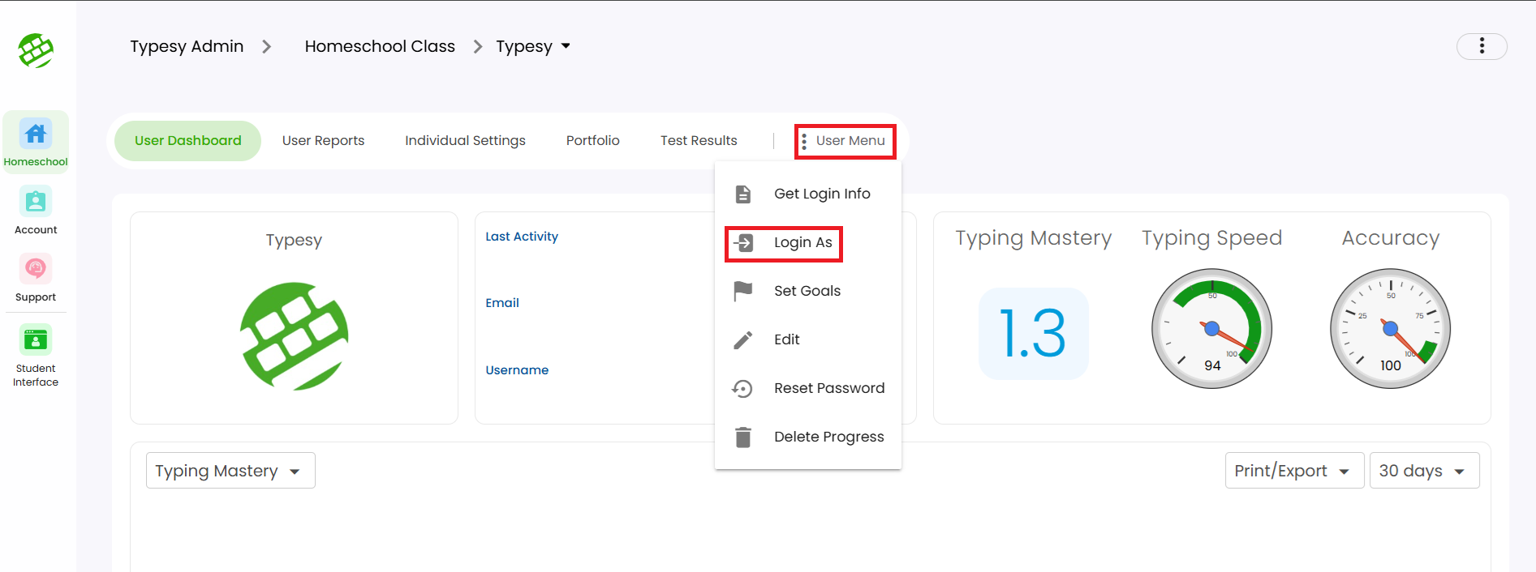Click the Last Activity label

[x=522, y=237]
